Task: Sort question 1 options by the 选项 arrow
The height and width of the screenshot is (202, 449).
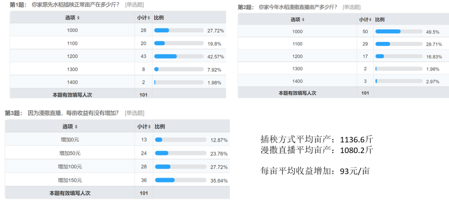Action: (79, 18)
